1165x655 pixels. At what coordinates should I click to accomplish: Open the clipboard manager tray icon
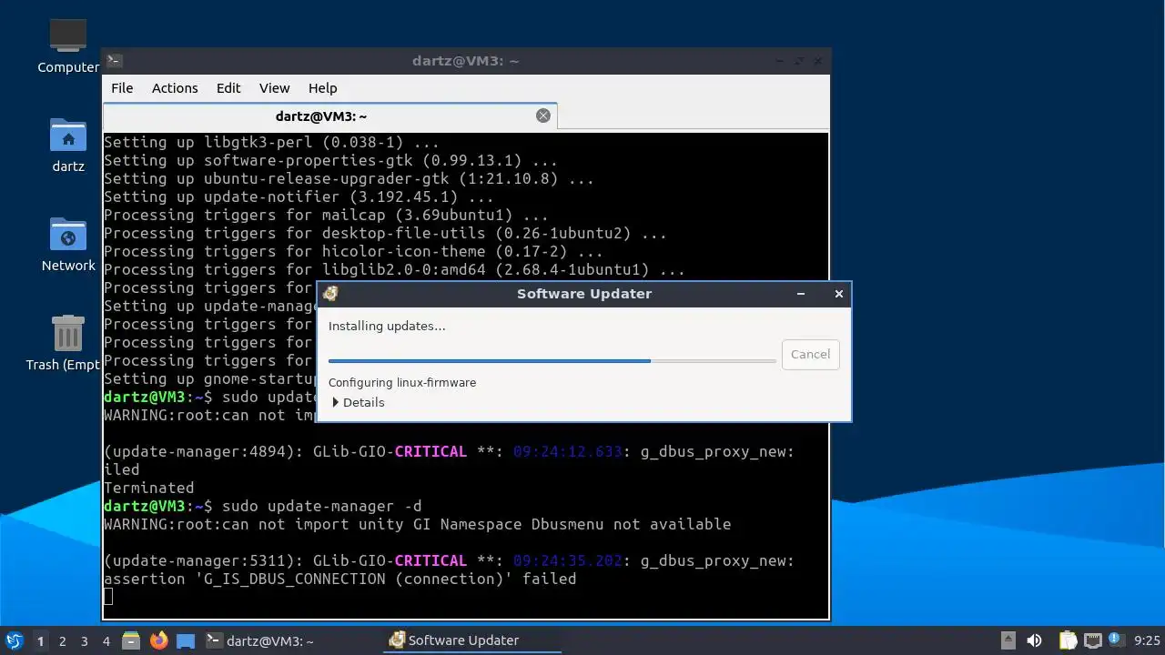[x=1068, y=640]
